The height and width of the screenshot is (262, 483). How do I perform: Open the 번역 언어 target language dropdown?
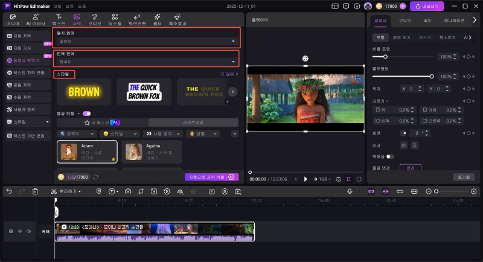(x=147, y=62)
